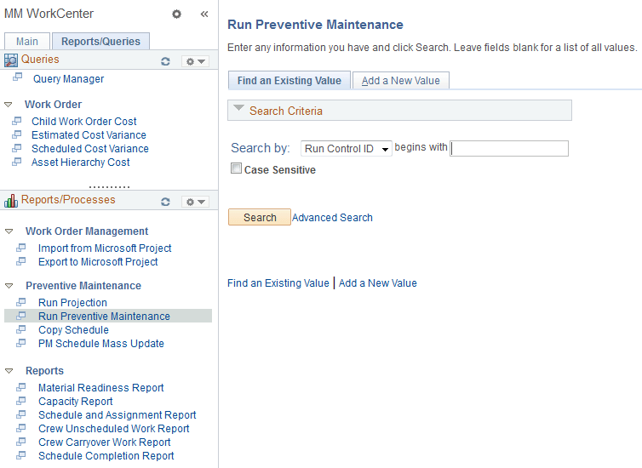
Task: Click the Queries magnifier icon
Action: pyautogui.click(x=11, y=60)
